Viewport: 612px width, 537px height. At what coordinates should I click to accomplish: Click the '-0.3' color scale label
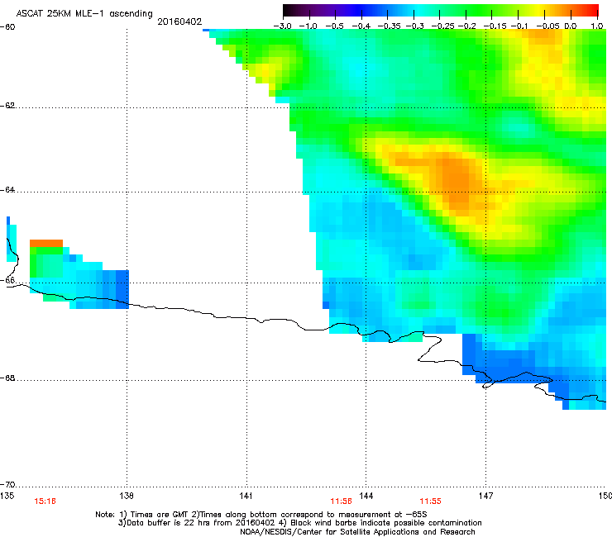pyautogui.click(x=414, y=26)
